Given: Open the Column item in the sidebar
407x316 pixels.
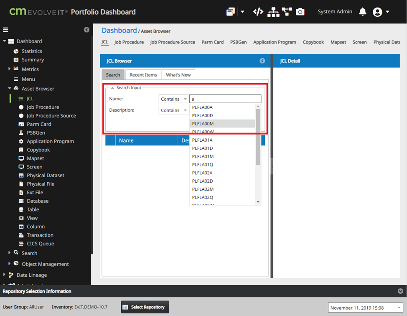Looking at the screenshot, I should 36,227.
